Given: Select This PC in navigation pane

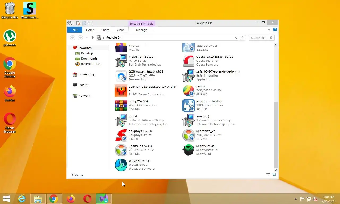Looking at the screenshot, I should [x=83, y=85].
